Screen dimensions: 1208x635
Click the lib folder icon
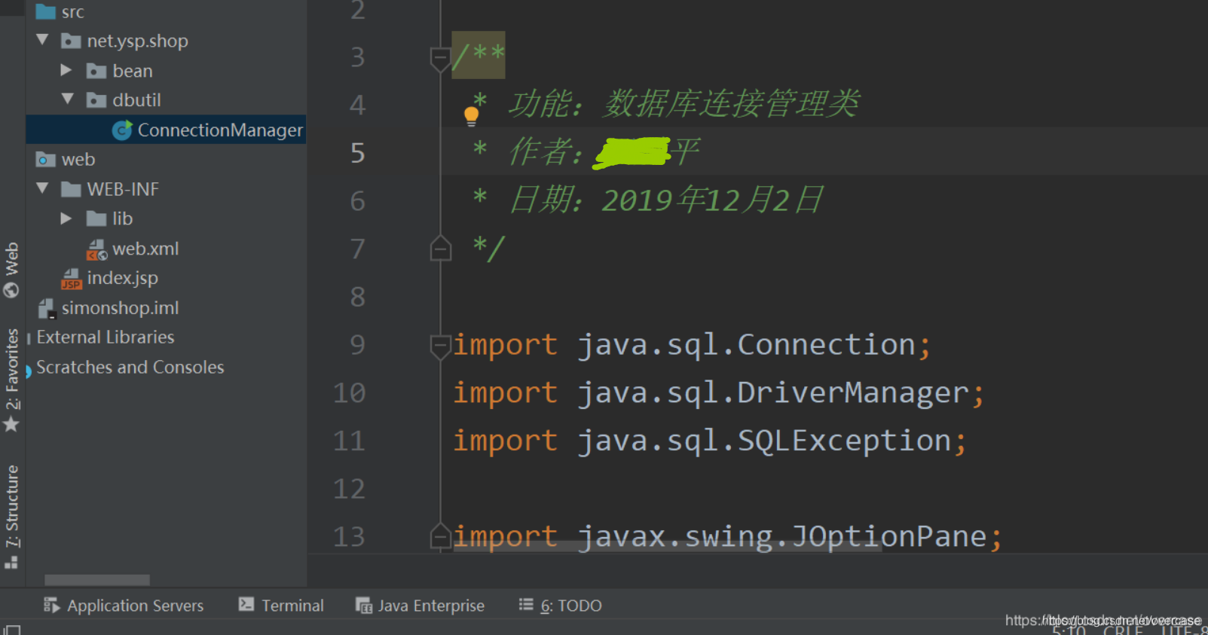click(96, 218)
